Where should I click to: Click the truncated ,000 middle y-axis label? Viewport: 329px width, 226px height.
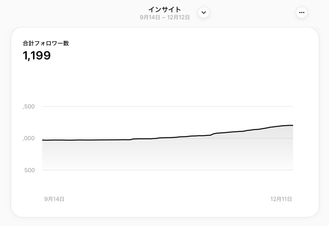pyautogui.click(x=29, y=138)
